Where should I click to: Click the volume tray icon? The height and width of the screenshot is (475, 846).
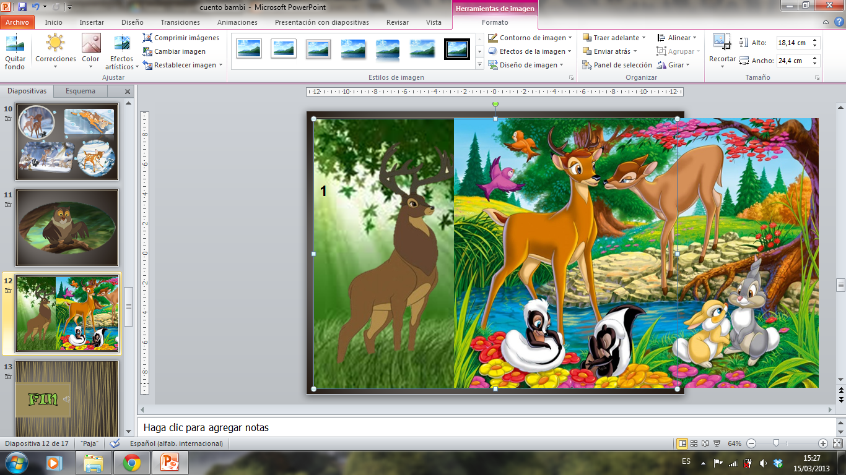[764, 463]
